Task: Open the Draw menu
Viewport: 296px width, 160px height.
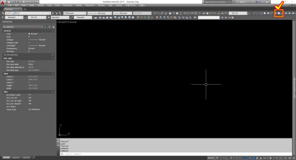Action: pos(57,6)
